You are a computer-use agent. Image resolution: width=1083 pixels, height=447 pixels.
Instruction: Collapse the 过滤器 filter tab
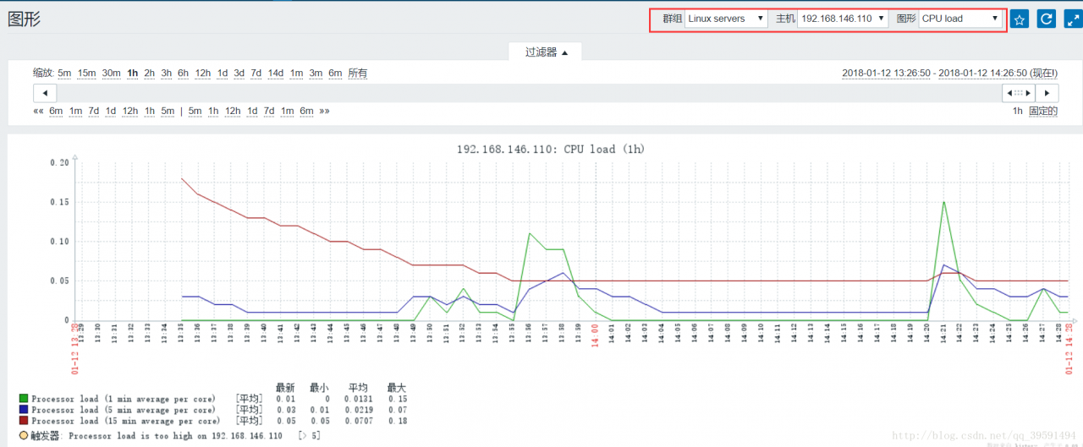pos(546,52)
